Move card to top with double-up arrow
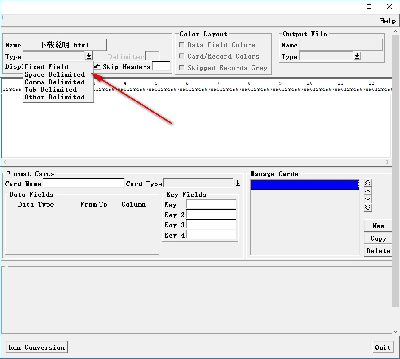This screenshot has height=359, width=400. tap(368, 183)
